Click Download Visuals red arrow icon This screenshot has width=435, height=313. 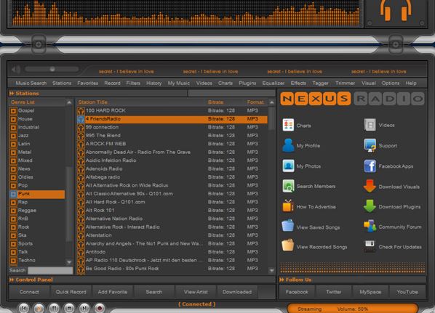pyautogui.click(x=370, y=186)
